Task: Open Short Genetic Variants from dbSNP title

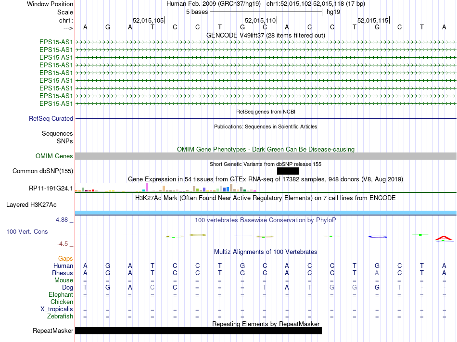Action: coord(266,165)
